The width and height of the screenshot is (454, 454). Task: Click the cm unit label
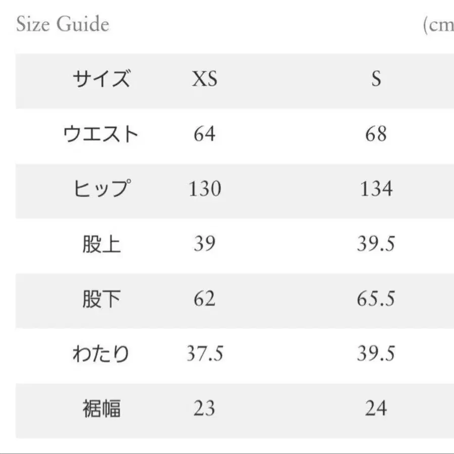[x=439, y=25]
